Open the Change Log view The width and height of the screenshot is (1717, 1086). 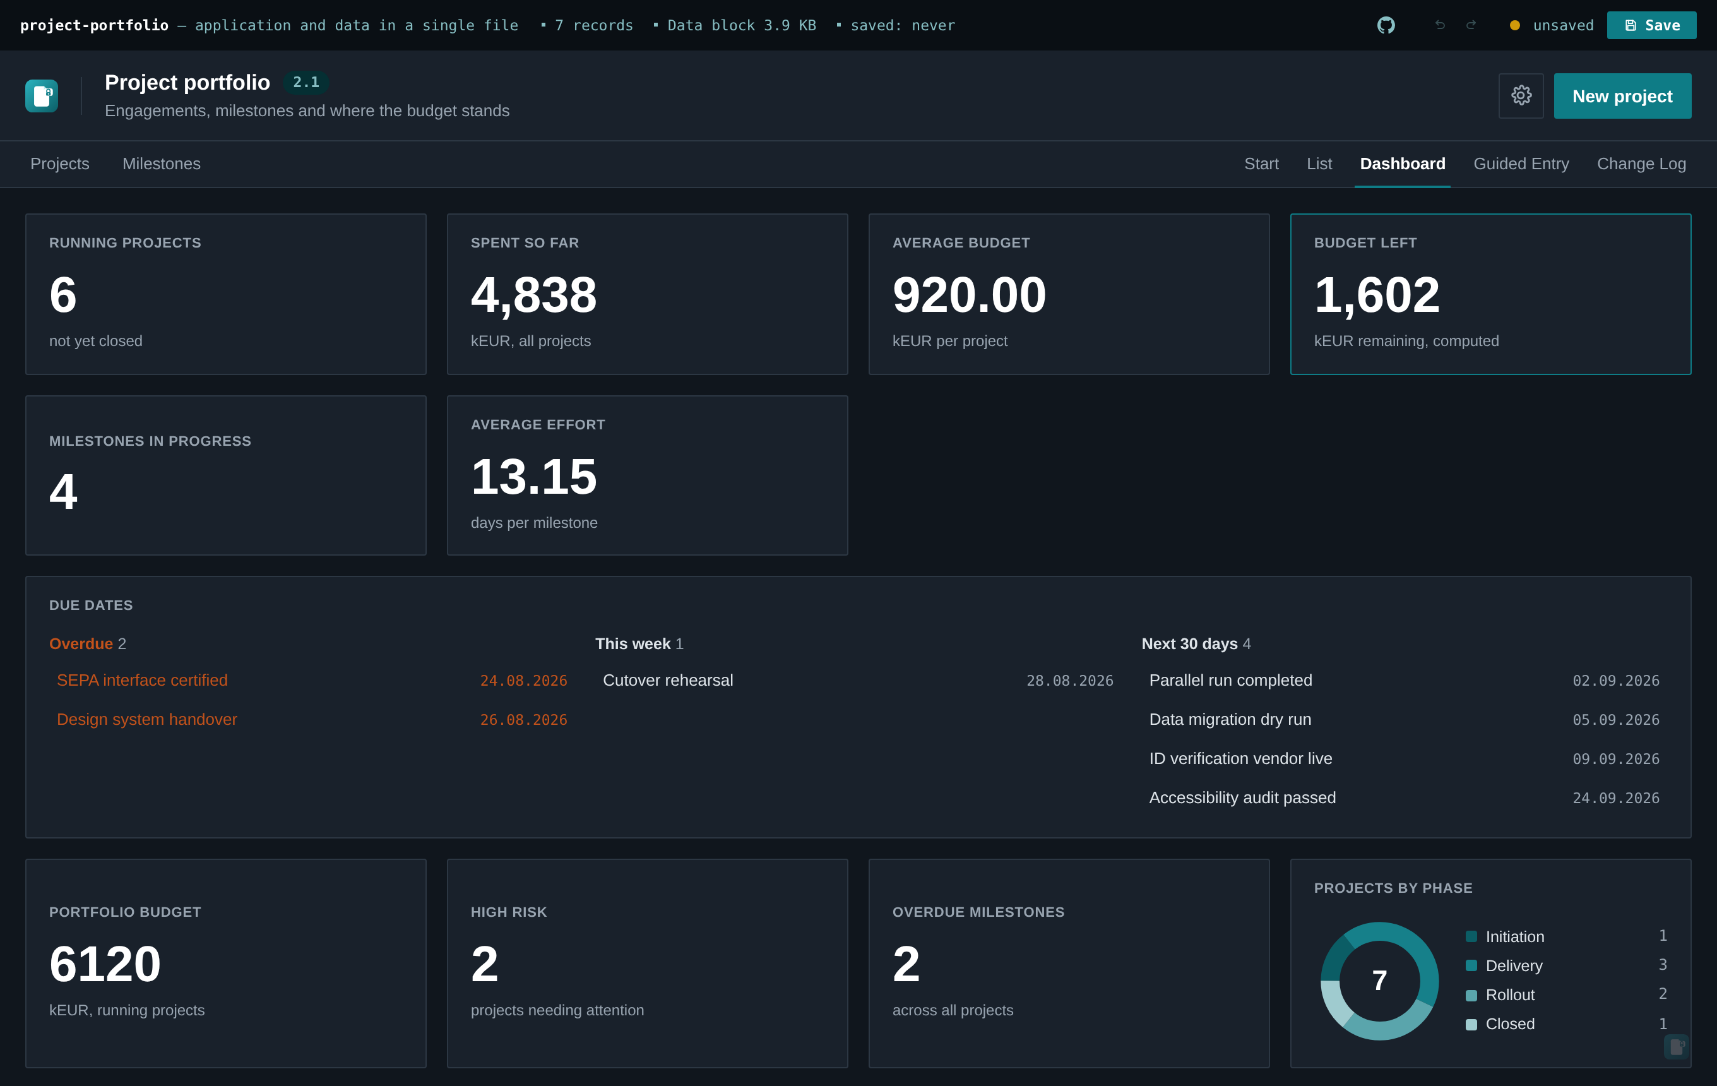1641,164
